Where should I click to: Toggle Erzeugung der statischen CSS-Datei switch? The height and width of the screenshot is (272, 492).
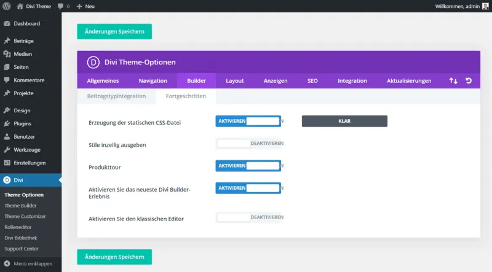[248, 122]
